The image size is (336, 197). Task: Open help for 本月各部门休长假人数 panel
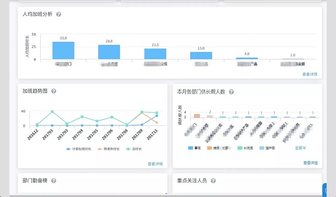coord(231,92)
